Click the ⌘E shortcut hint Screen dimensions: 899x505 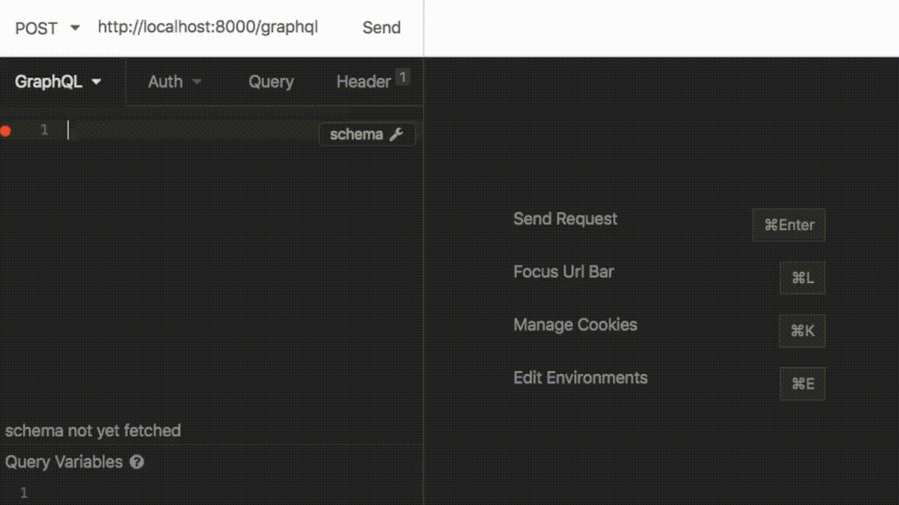tap(803, 384)
